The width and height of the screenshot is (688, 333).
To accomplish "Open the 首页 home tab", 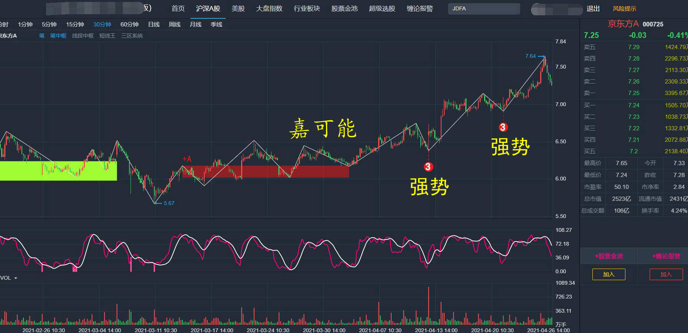I will (178, 8).
